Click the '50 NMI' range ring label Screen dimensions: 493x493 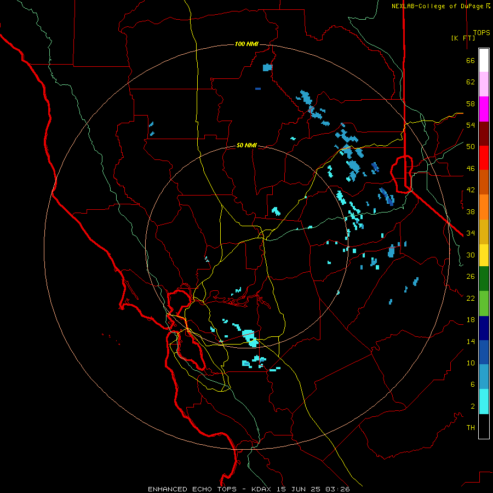tap(246, 145)
